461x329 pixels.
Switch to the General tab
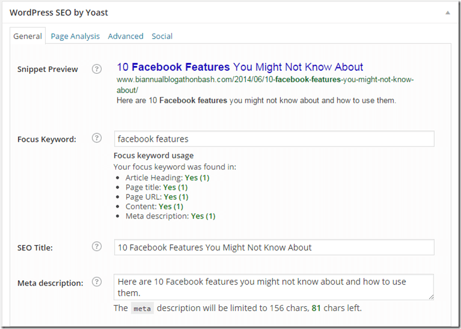click(28, 36)
